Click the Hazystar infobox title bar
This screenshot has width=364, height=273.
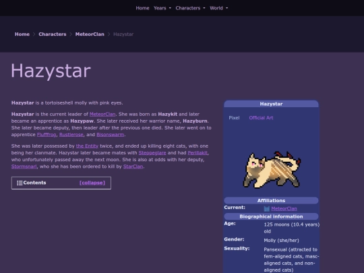point(271,104)
